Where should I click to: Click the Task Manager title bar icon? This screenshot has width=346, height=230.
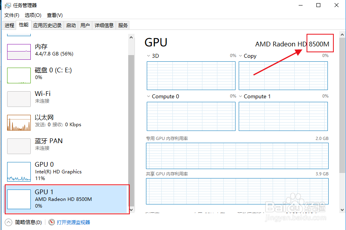(8, 5)
